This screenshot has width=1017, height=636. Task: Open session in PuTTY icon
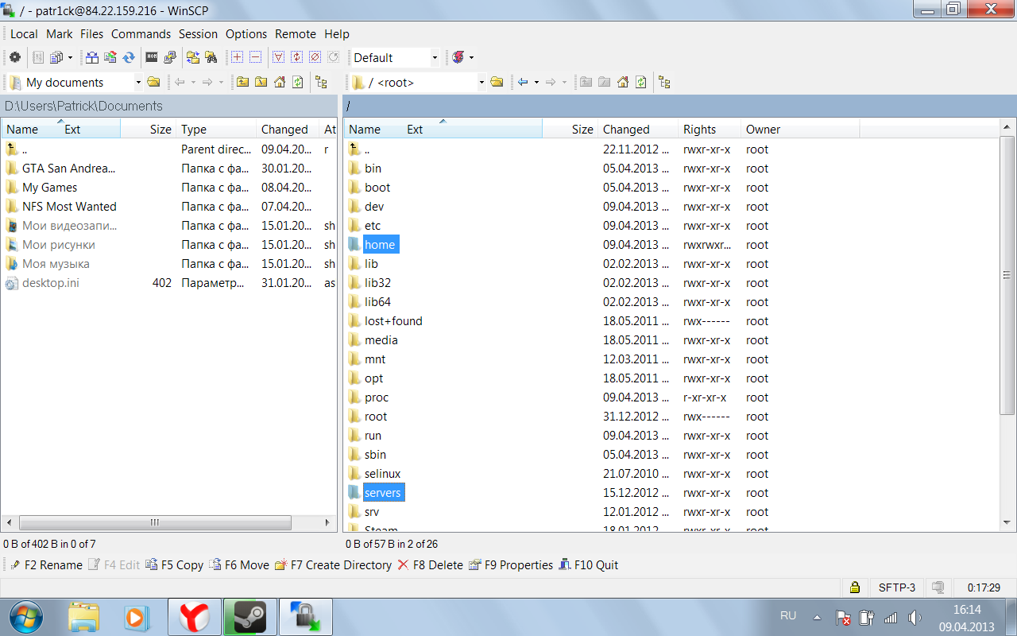170,57
